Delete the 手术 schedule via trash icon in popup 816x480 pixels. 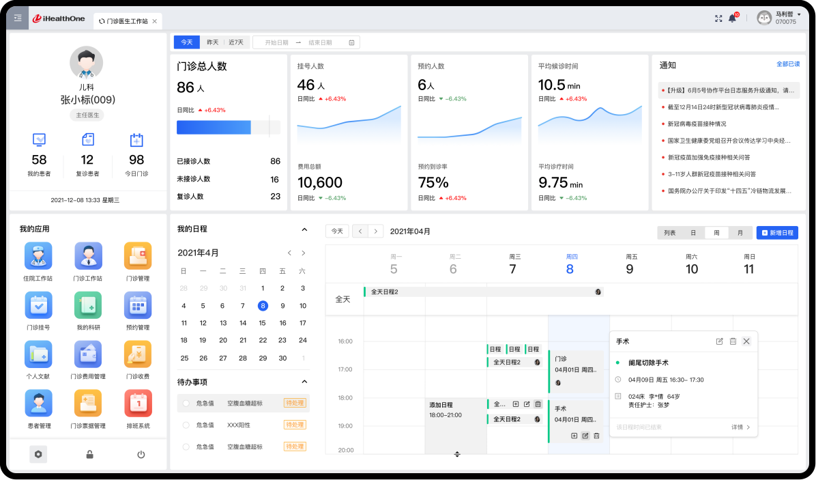(733, 341)
